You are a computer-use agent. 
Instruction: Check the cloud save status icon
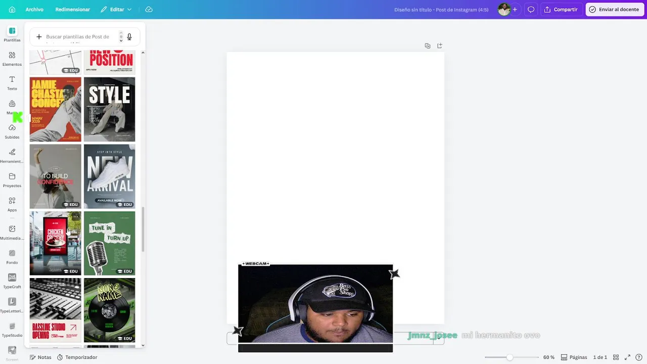(x=149, y=10)
